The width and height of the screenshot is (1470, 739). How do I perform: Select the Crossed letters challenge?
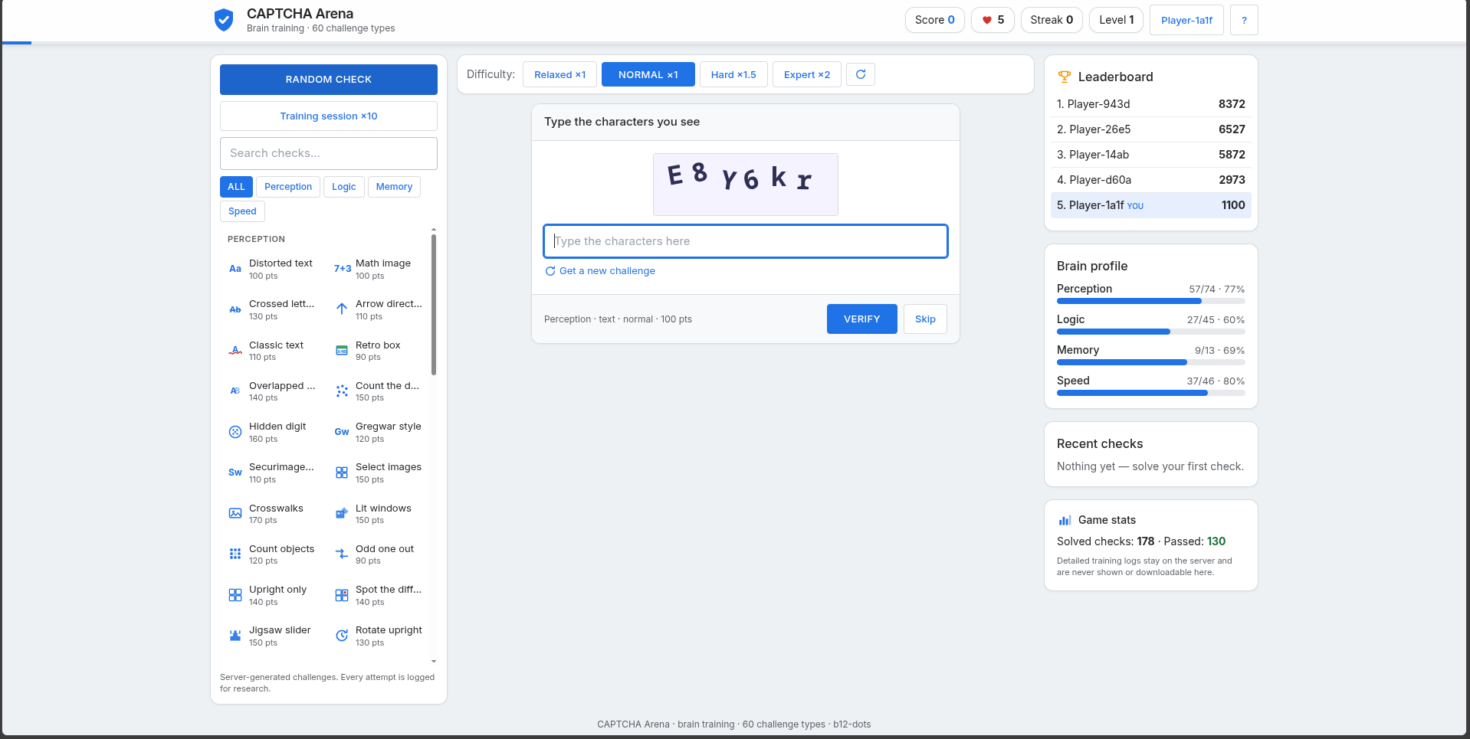coord(273,309)
